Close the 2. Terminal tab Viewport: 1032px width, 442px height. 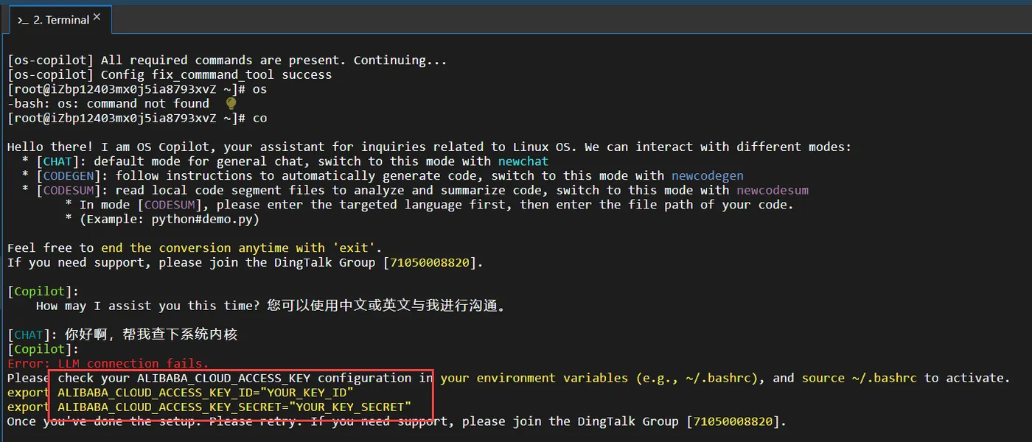point(98,16)
